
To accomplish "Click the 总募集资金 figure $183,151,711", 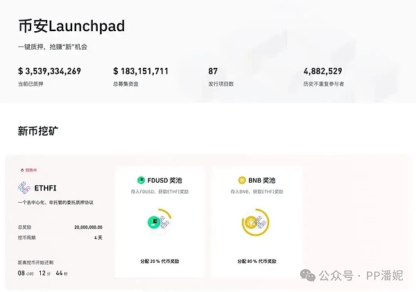I will pos(141,71).
